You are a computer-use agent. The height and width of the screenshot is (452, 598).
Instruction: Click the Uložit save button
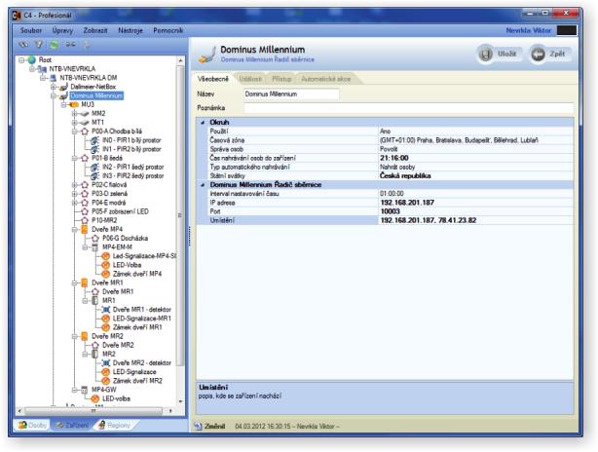pyautogui.click(x=499, y=55)
